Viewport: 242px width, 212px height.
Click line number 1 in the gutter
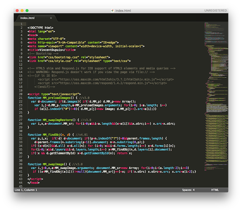pyautogui.click(x=21, y=24)
